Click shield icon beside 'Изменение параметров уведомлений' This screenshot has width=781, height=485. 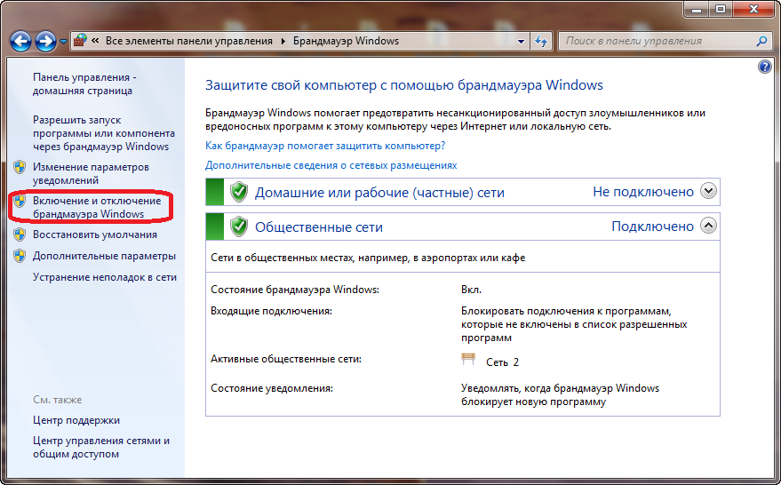[20, 167]
